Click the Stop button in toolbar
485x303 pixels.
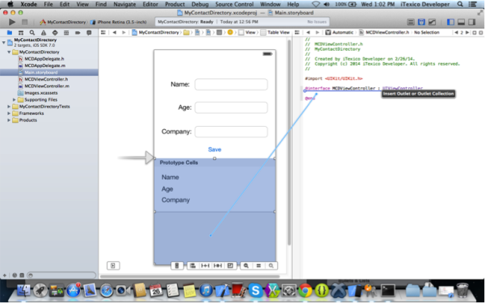pos(25,22)
